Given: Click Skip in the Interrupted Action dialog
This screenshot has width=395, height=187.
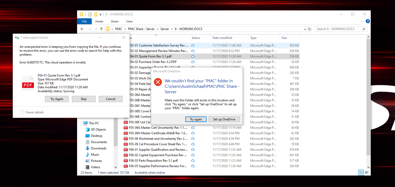Looking at the screenshot, I should (x=84, y=99).
